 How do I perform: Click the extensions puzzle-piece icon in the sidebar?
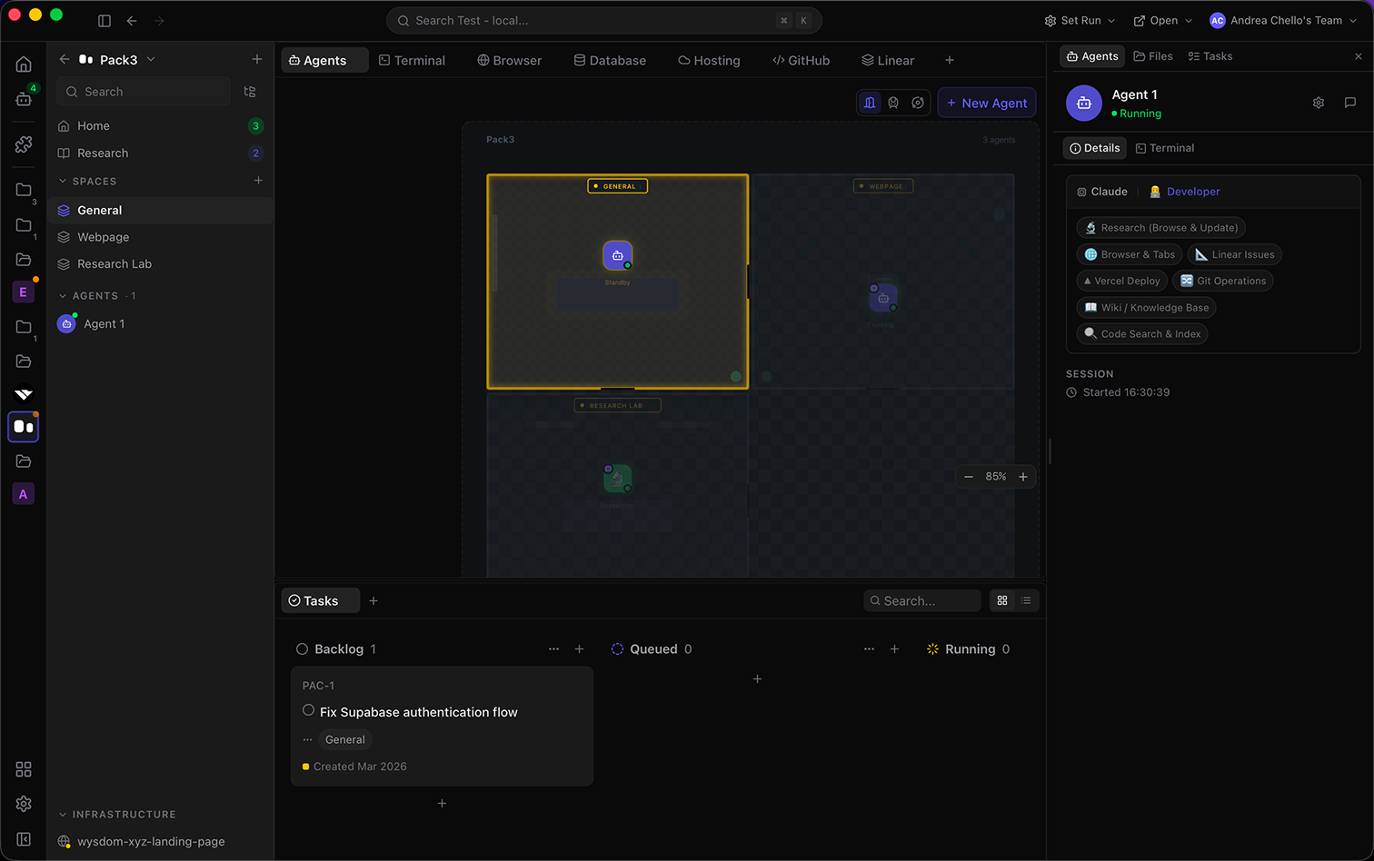23,143
